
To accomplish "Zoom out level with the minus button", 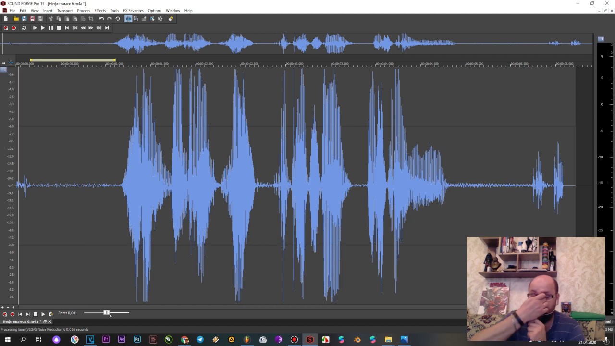I will [x=7, y=307].
